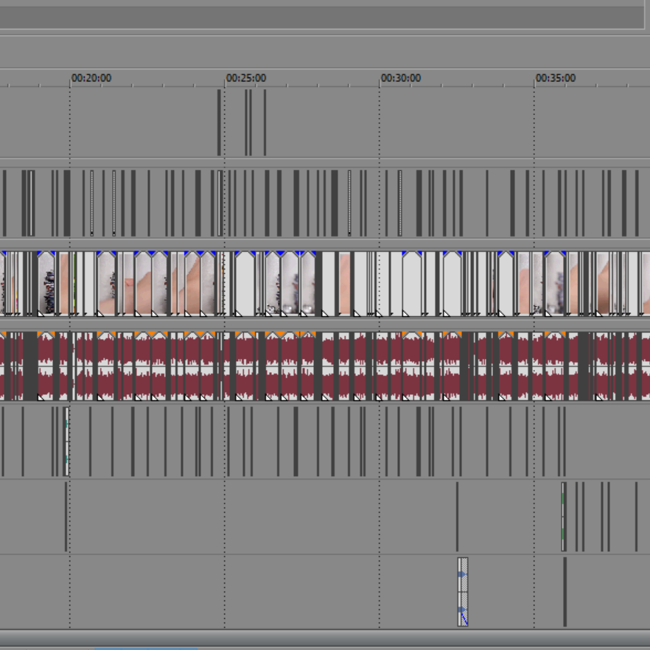The image size is (650, 650).
Task: Set the cursor at the 00:30:00 ruler mark
Action: [400, 78]
